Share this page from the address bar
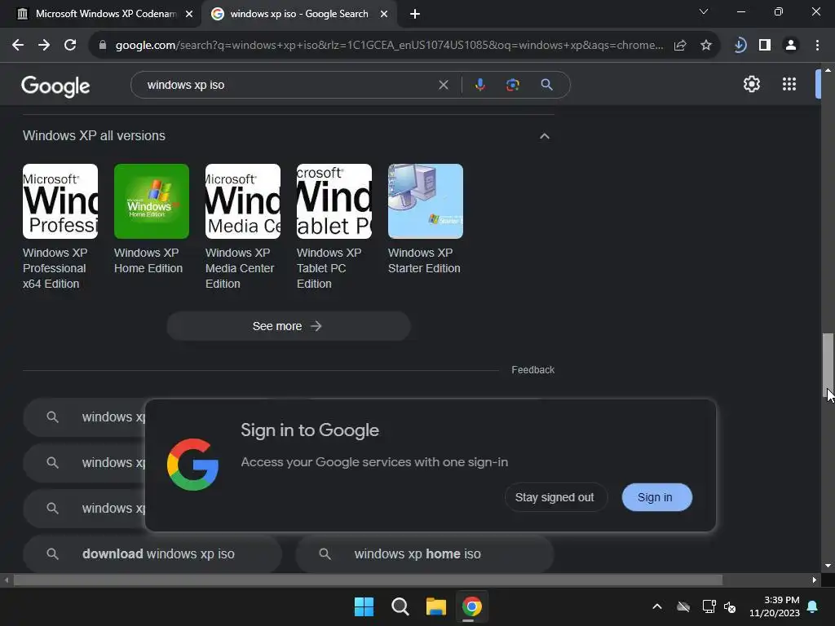Viewport: 835px width, 626px height. [x=680, y=46]
